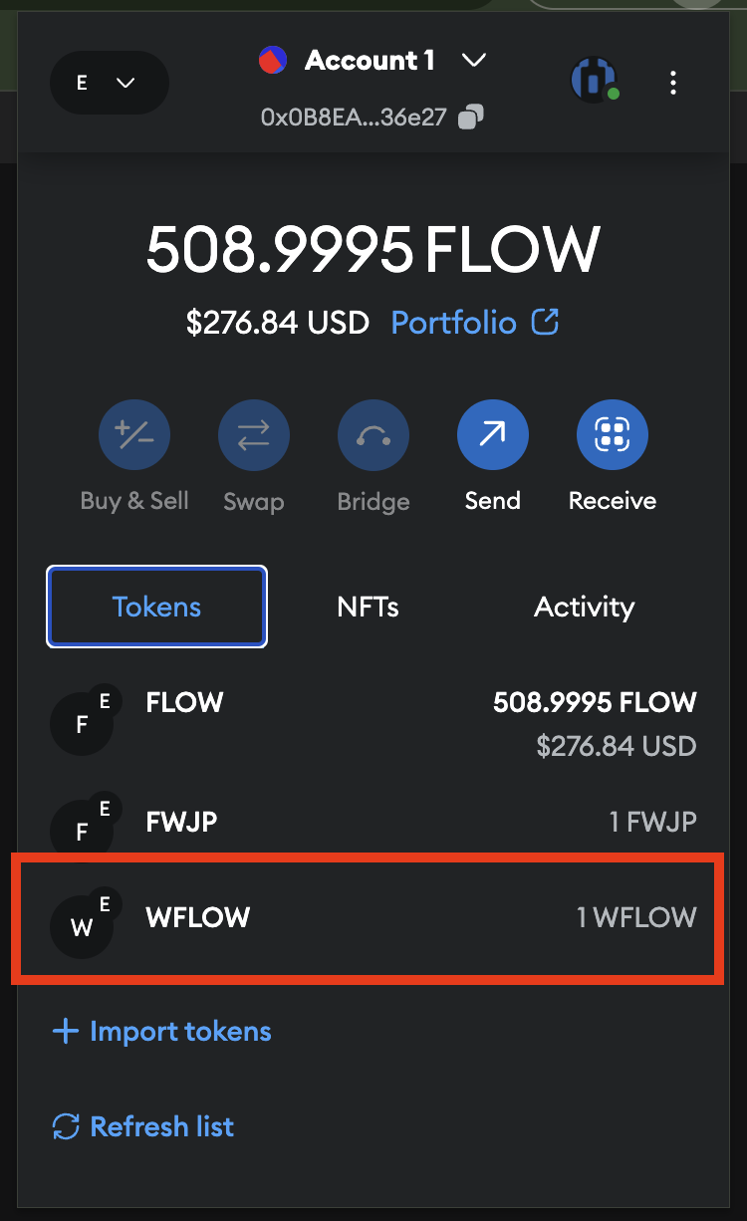Image resolution: width=747 pixels, height=1221 pixels.
Task: Switch to the NFTs tab
Action: click(368, 607)
